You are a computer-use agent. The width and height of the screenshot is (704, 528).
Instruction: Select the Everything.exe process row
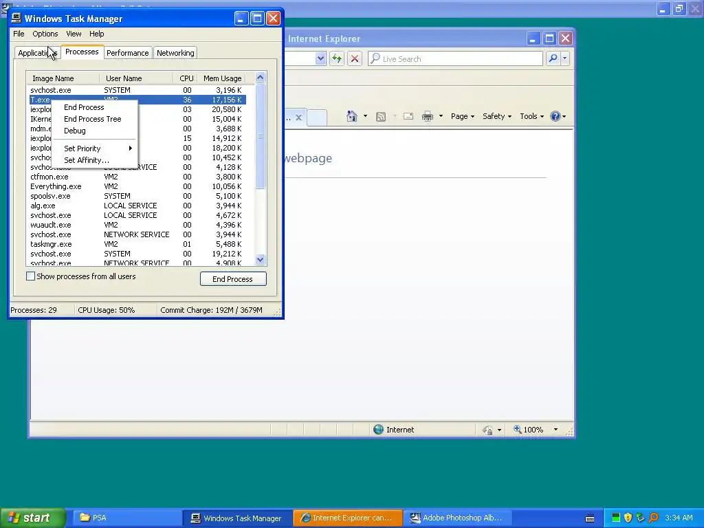(x=137, y=186)
